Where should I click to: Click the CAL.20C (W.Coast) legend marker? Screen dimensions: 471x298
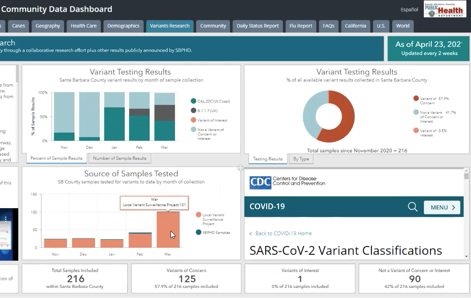[x=193, y=101]
